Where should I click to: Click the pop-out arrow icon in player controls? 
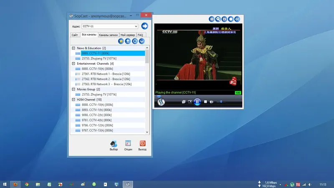point(190,102)
